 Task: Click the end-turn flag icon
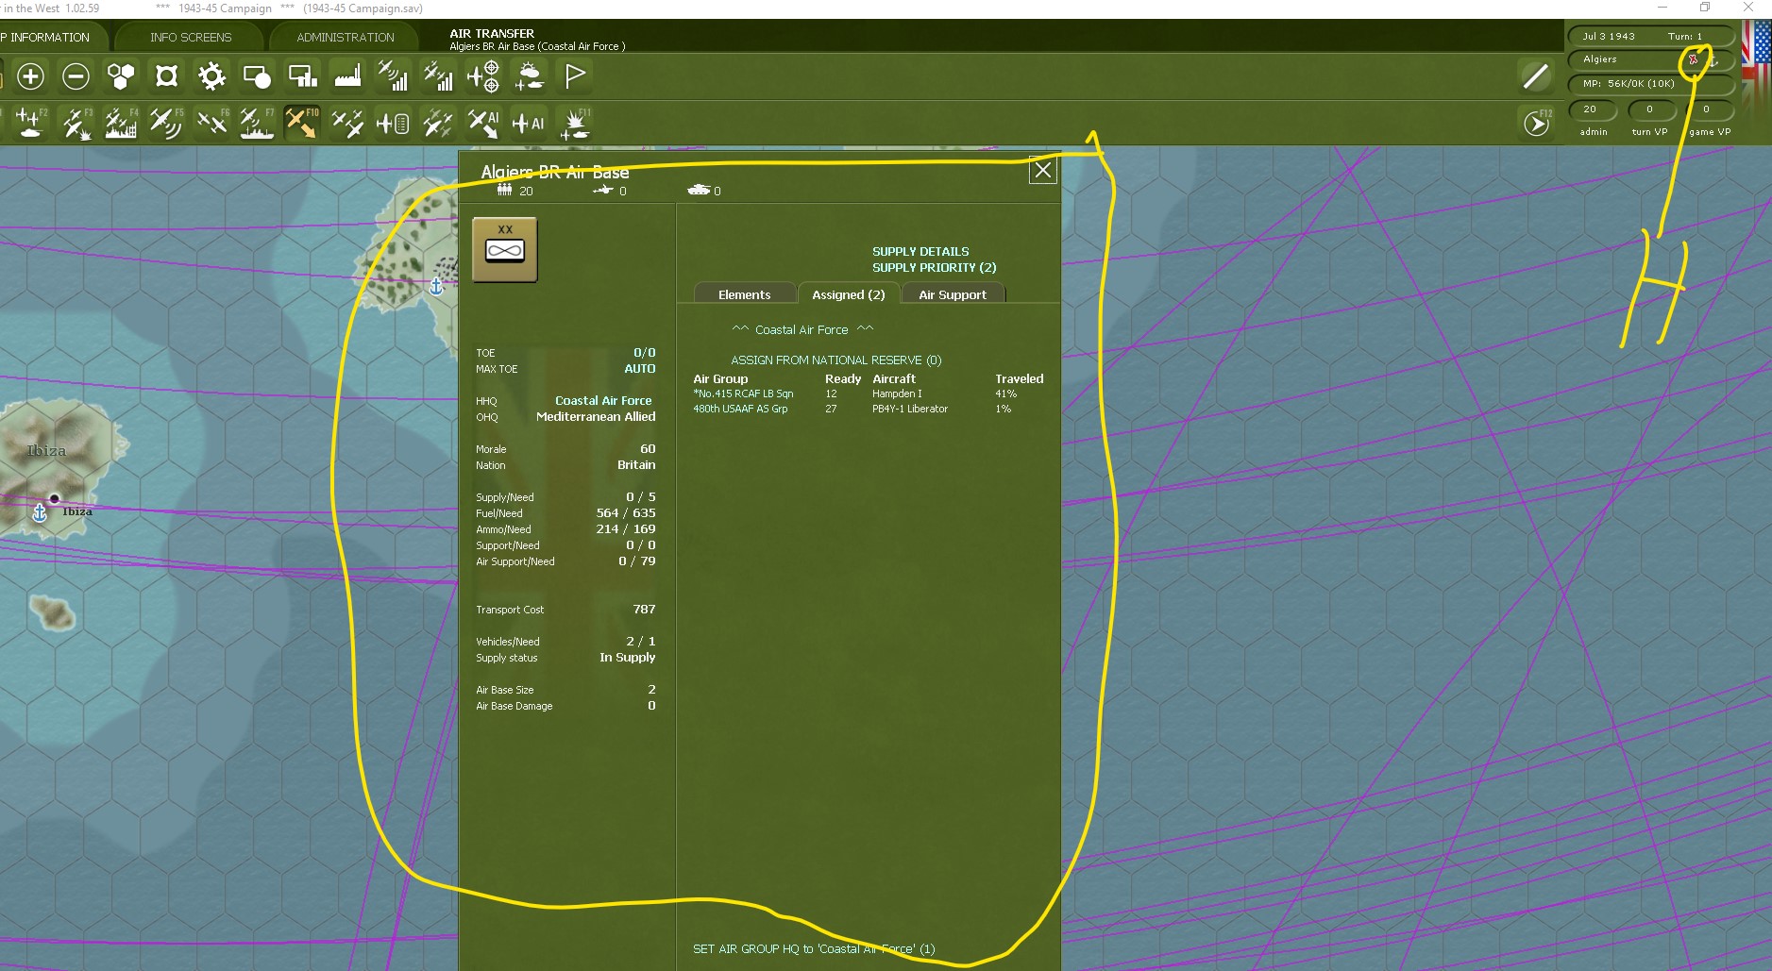(575, 76)
